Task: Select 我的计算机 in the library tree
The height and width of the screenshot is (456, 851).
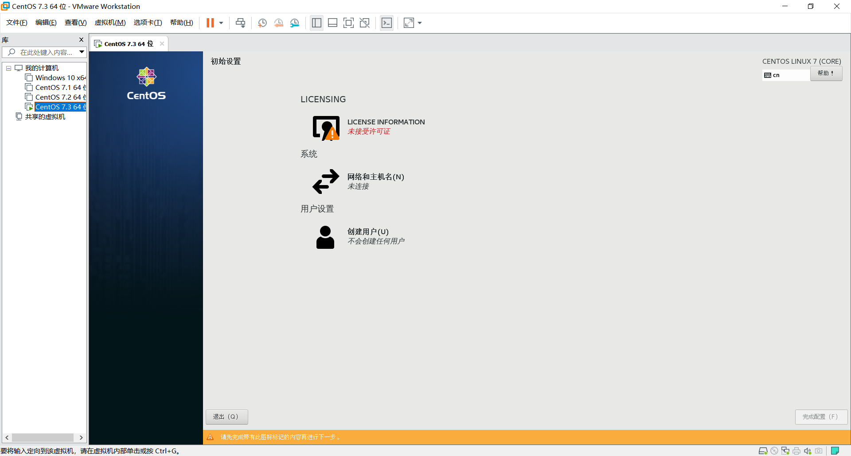Action: point(42,68)
